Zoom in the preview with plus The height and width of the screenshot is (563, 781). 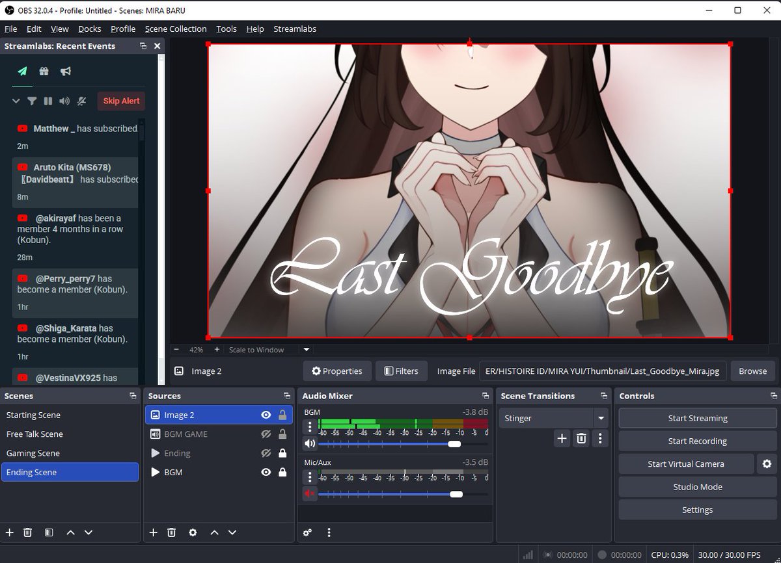pyautogui.click(x=217, y=350)
